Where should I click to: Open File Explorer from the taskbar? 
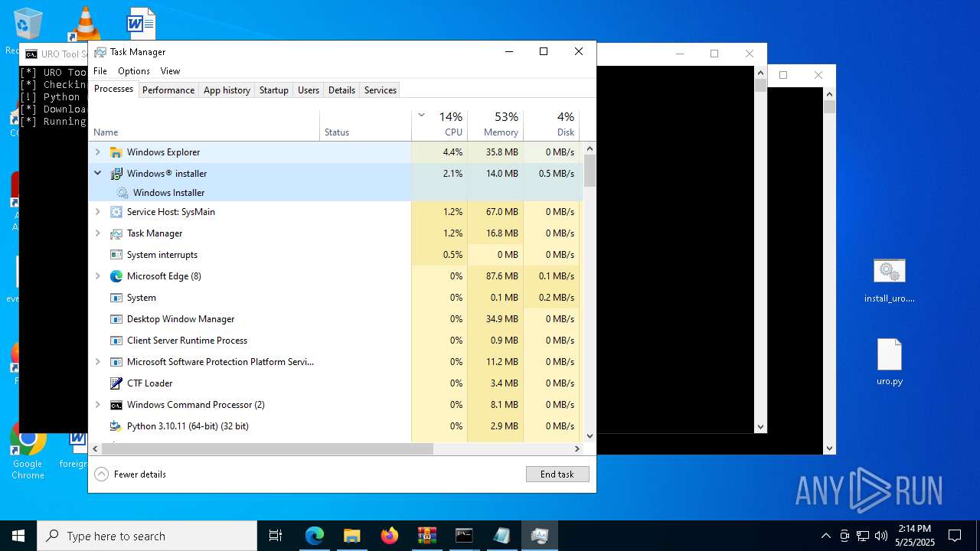(x=351, y=536)
